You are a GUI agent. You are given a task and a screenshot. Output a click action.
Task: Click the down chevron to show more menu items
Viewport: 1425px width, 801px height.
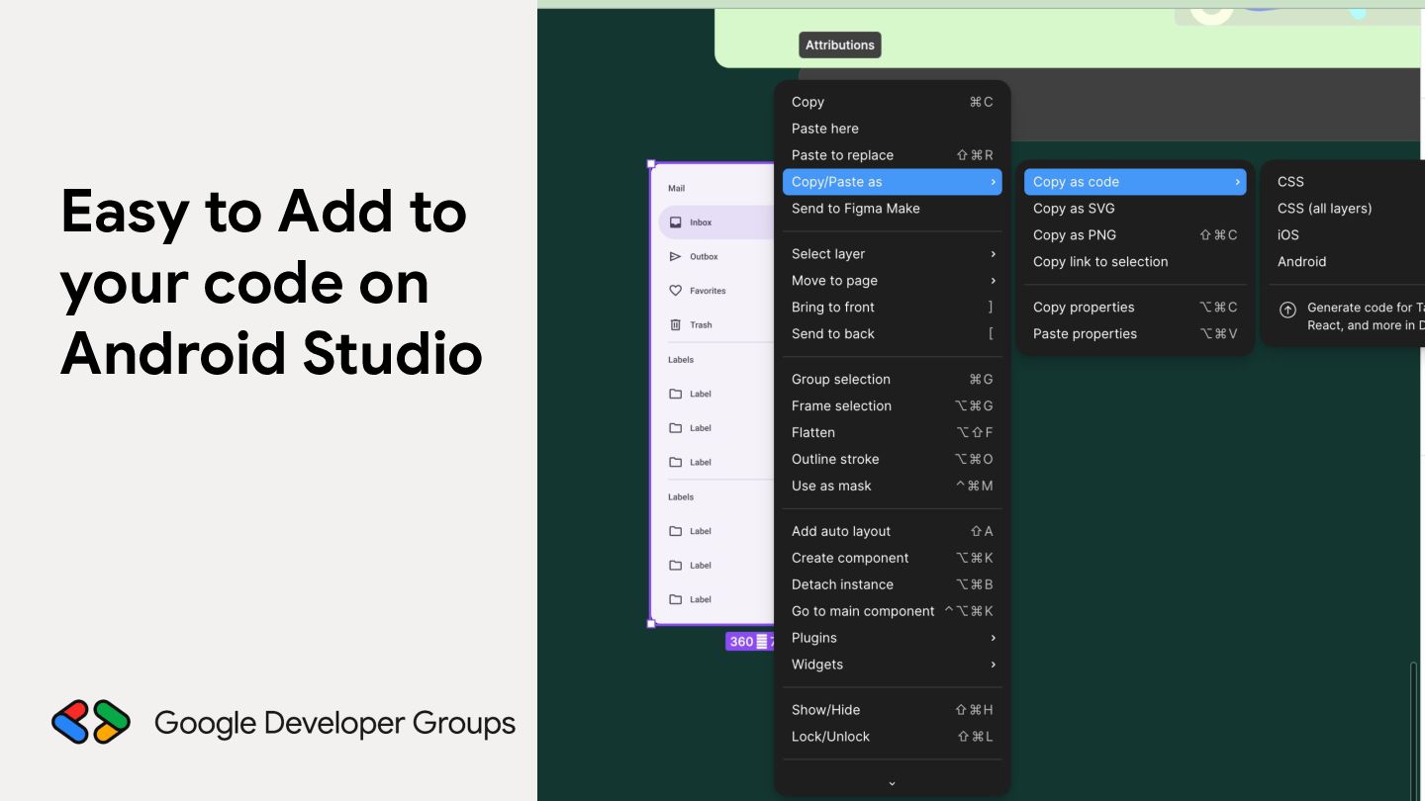pos(892,783)
